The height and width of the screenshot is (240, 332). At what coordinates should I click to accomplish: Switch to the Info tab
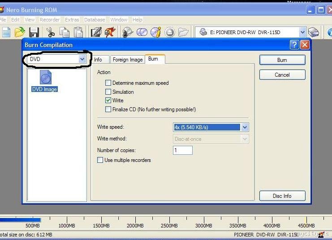[100, 60]
